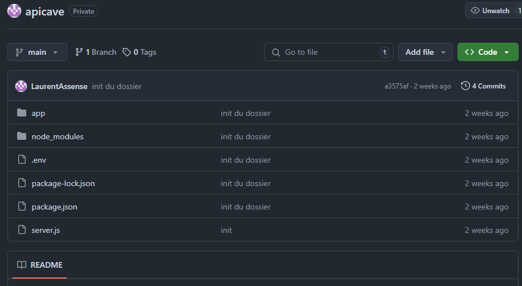Click the package.json file icon
This screenshot has width=522, height=286.
point(22,207)
